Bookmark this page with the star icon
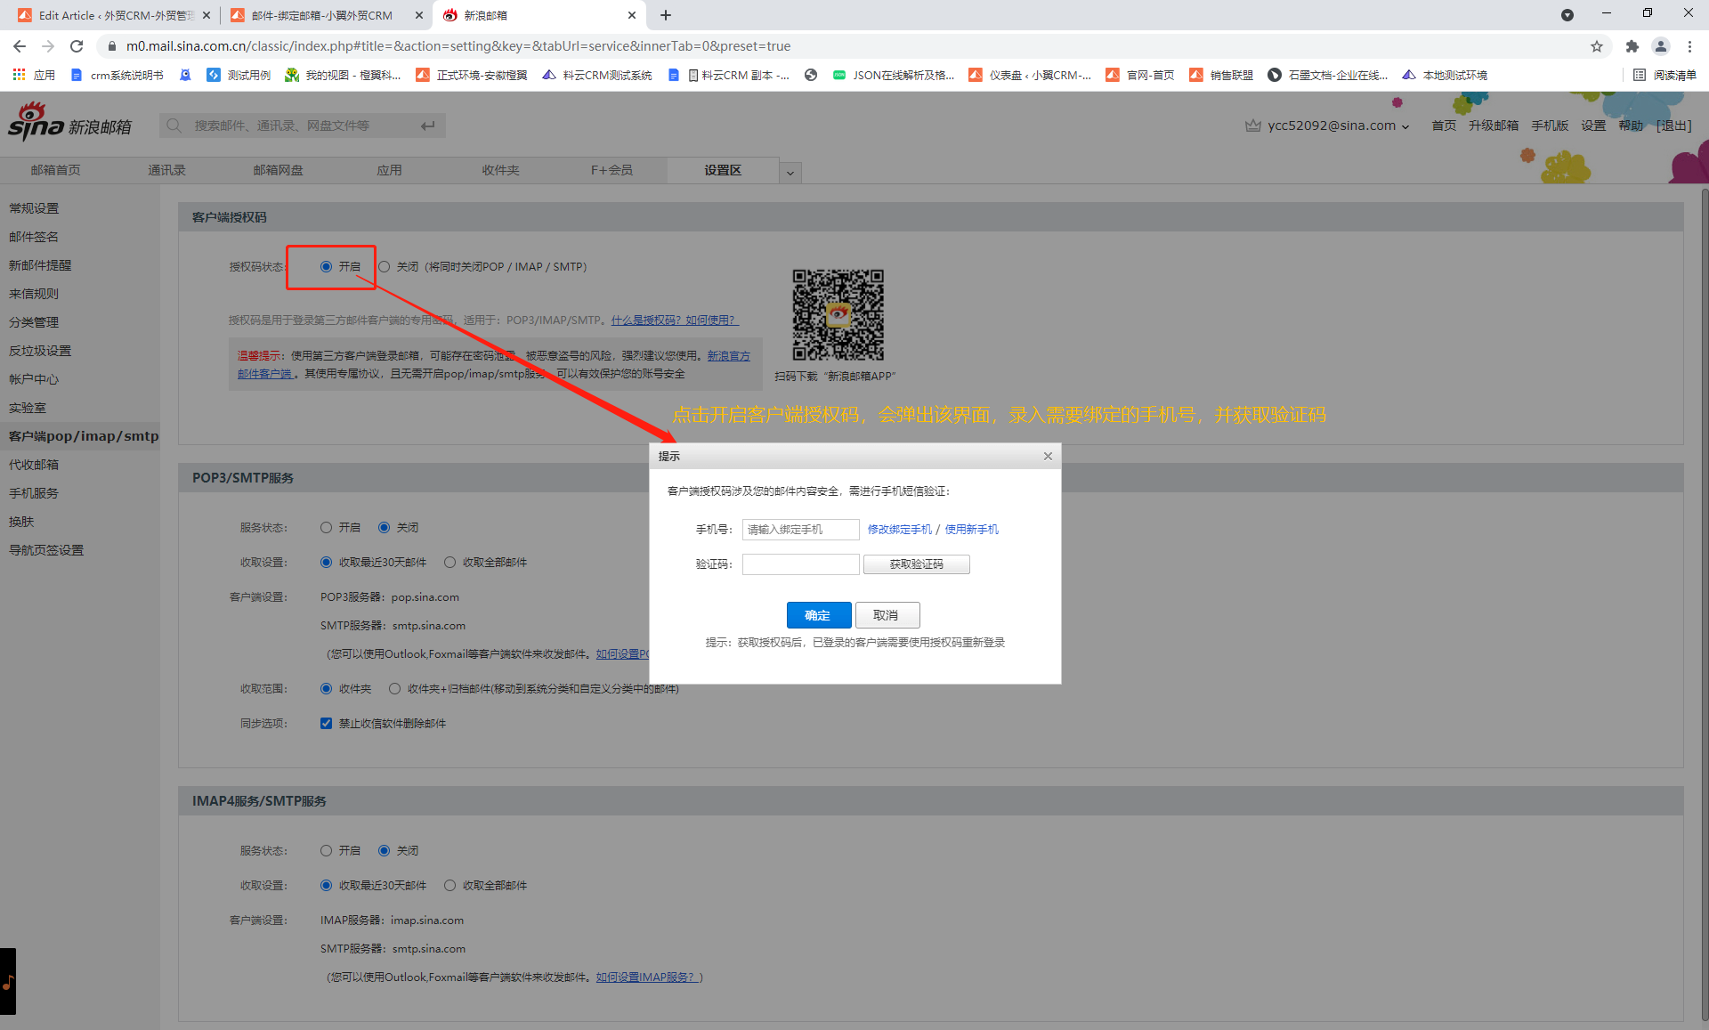Image resolution: width=1709 pixels, height=1030 pixels. [x=1597, y=46]
